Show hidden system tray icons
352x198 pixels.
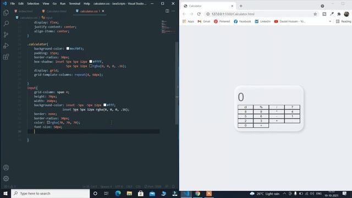[x=284, y=194]
